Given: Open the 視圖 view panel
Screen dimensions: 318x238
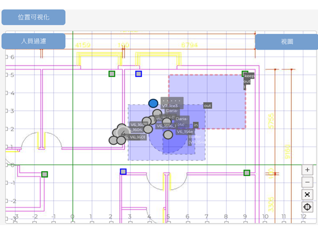Looking at the screenshot, I should click(287, 42).
